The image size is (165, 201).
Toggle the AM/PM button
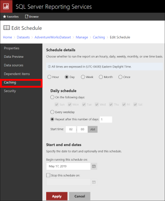coord(93,129)
